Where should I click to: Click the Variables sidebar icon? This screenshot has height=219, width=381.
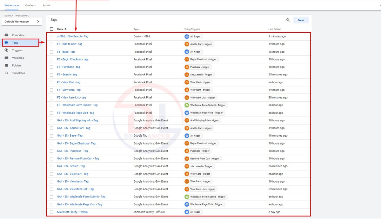click(6, 58)
